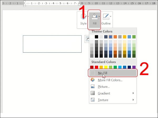Image resolution: width=158 pixels, height=118 pixels.
Task: Select the Picture... fill menu entry
Action: pos(104,87)
